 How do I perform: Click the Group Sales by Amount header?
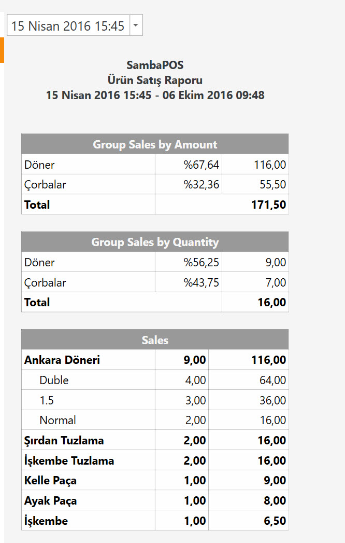(155, 144)
